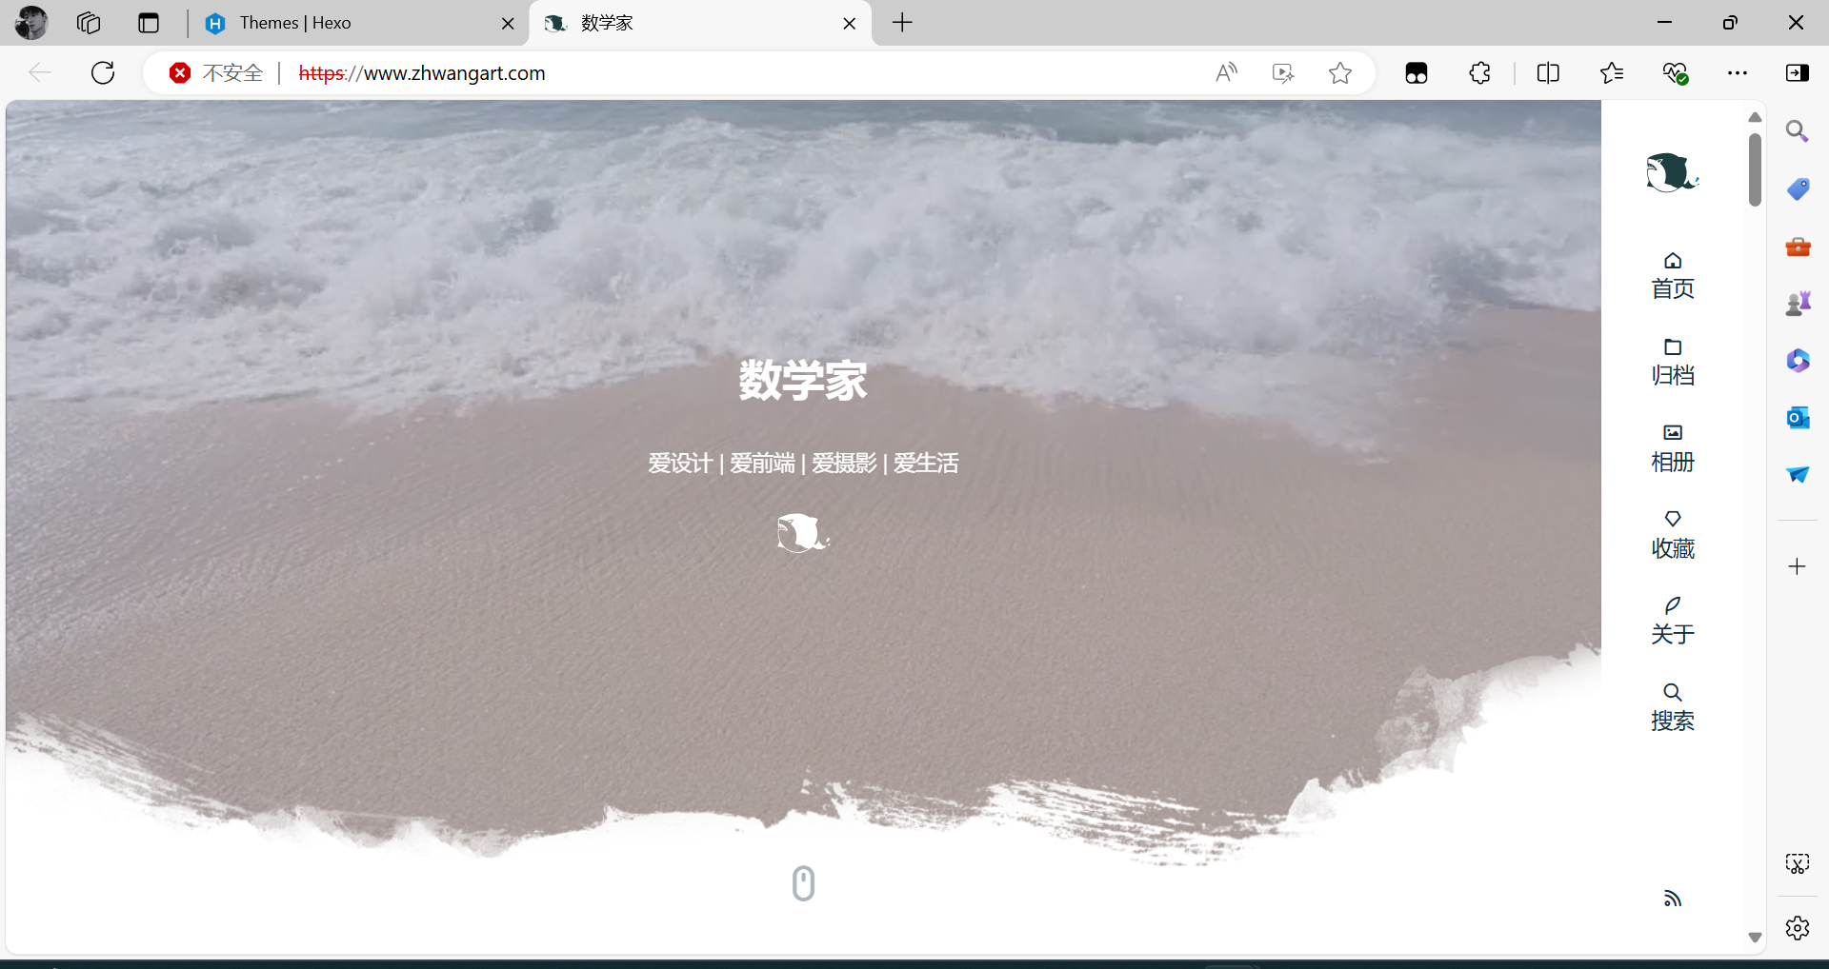
Task: Open the 搜索 search menu item
Action: pyautogui.click(x=1673, y=708)
